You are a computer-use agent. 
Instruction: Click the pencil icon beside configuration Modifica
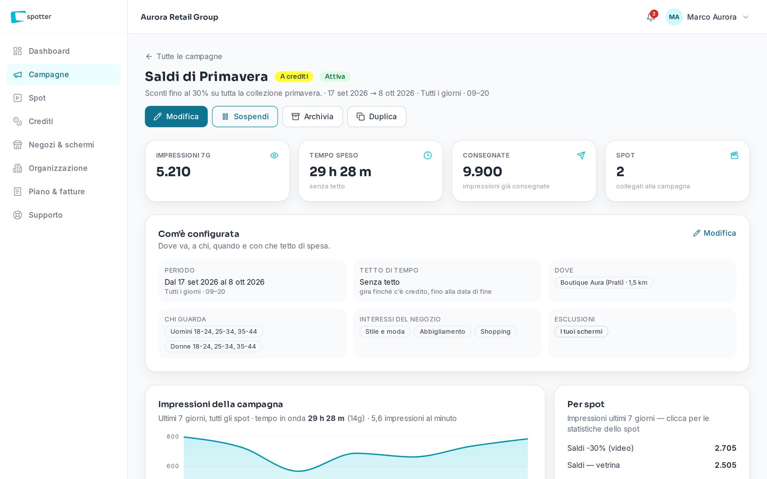coord(697,233)
